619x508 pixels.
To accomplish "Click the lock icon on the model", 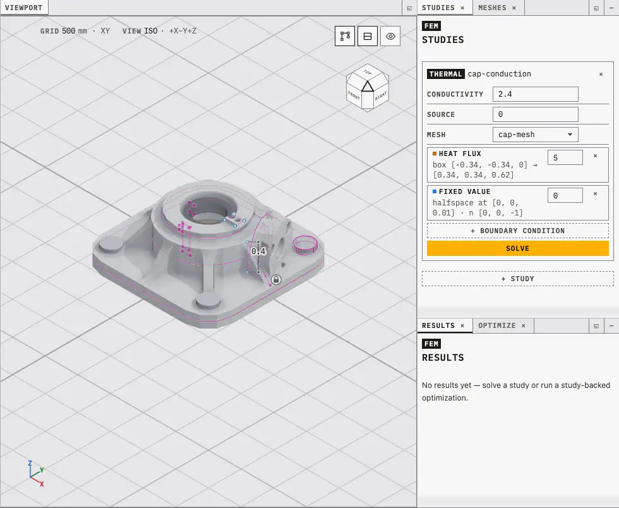I will coord(276,280).
